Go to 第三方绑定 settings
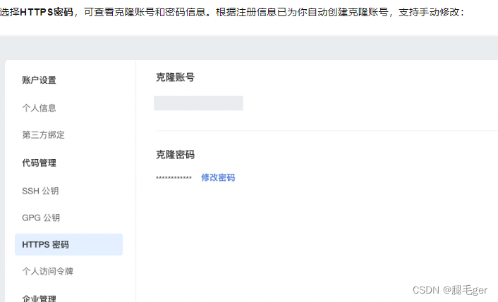498x302 pixels. 43,135
